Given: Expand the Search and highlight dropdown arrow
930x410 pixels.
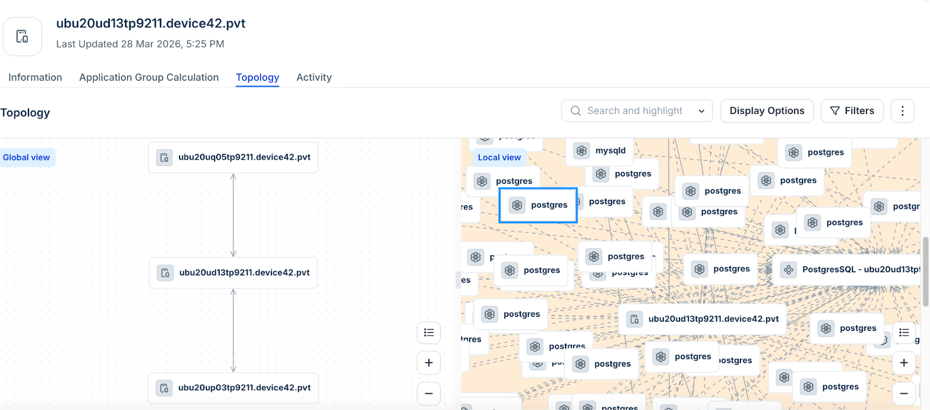Looking at the screenshot, I should tap(702, 111).
